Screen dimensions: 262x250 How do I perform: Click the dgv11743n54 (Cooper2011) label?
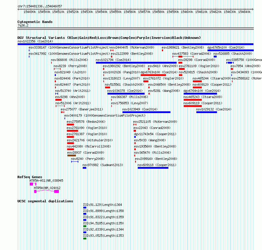[155, 134]
